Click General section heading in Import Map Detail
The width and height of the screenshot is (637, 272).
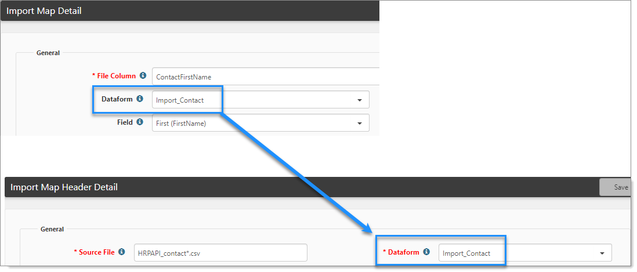48,53
